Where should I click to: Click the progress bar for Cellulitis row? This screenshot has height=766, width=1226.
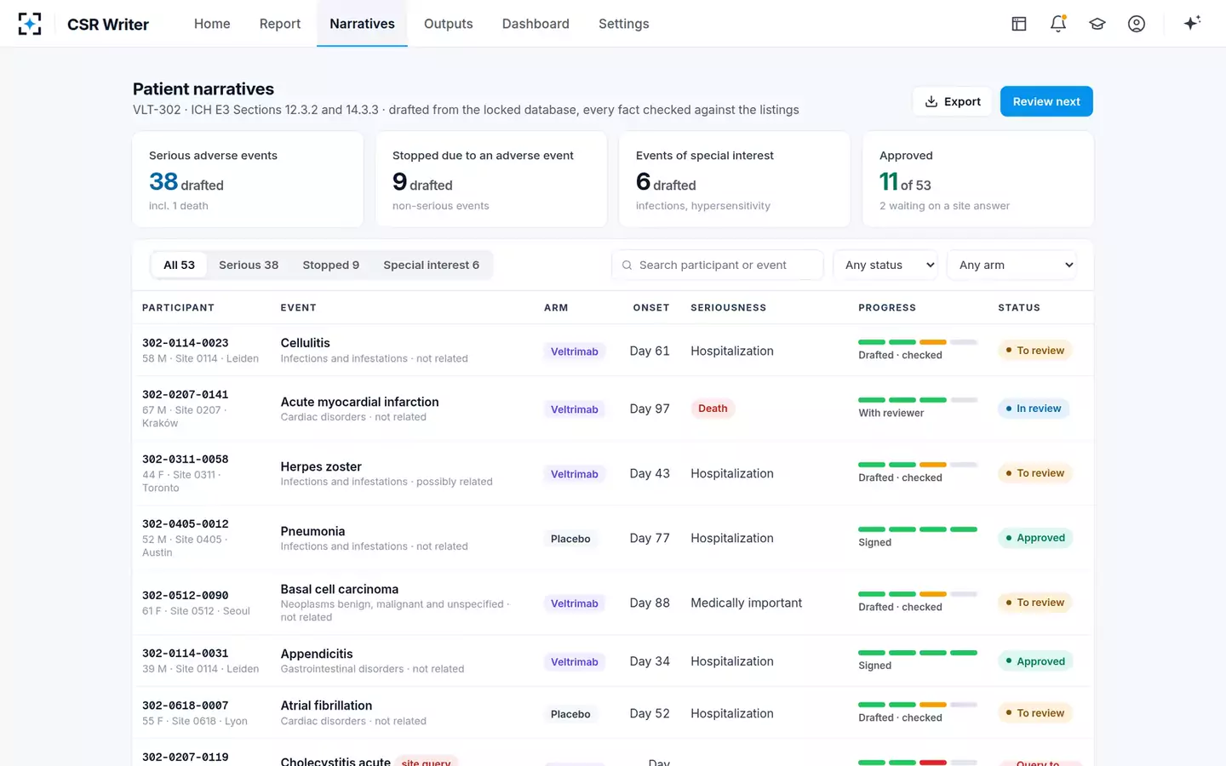(918, 342)
